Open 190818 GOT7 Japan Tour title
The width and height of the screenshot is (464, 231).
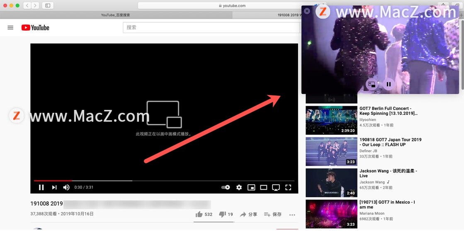pos(391,142)
